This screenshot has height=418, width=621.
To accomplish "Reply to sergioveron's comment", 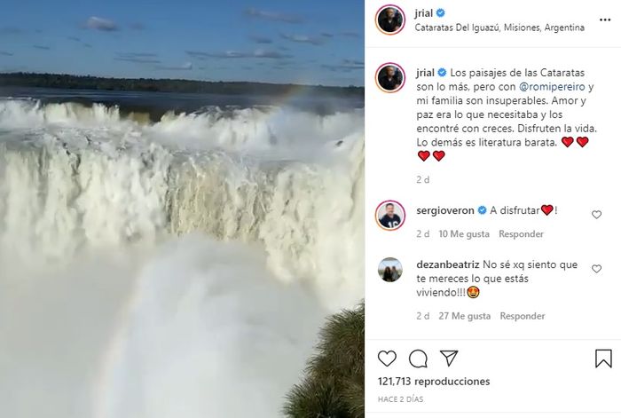I will click(521, 234).
